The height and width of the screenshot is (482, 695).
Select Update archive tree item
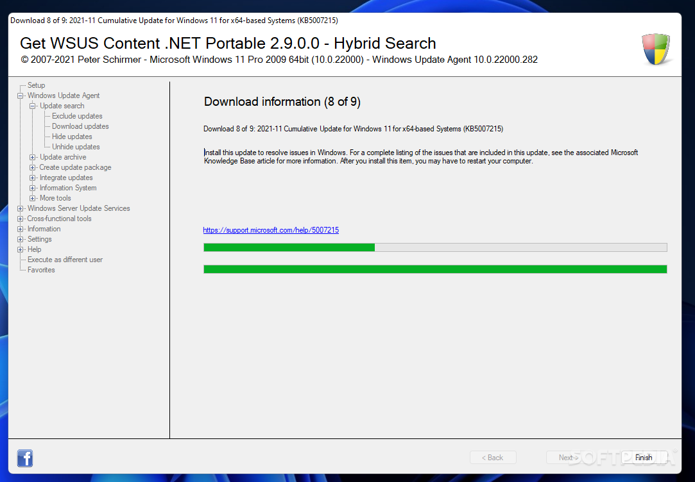click(x=63, y=156)
